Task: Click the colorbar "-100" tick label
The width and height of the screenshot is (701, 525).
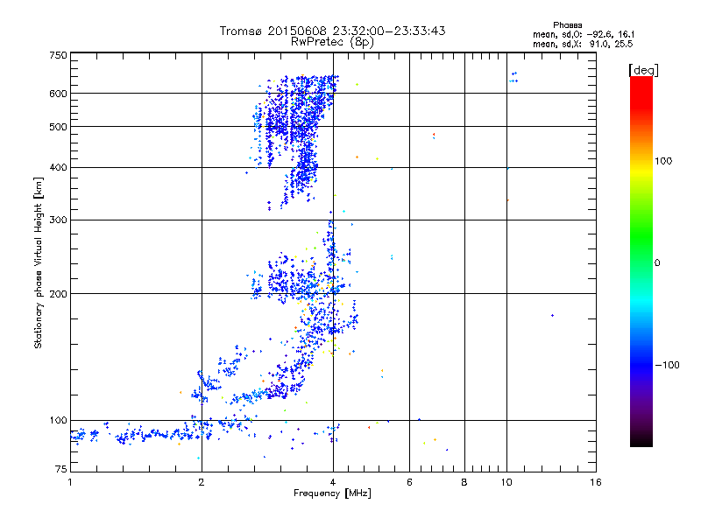Action: pyautogui.click(x=667, y=365)
